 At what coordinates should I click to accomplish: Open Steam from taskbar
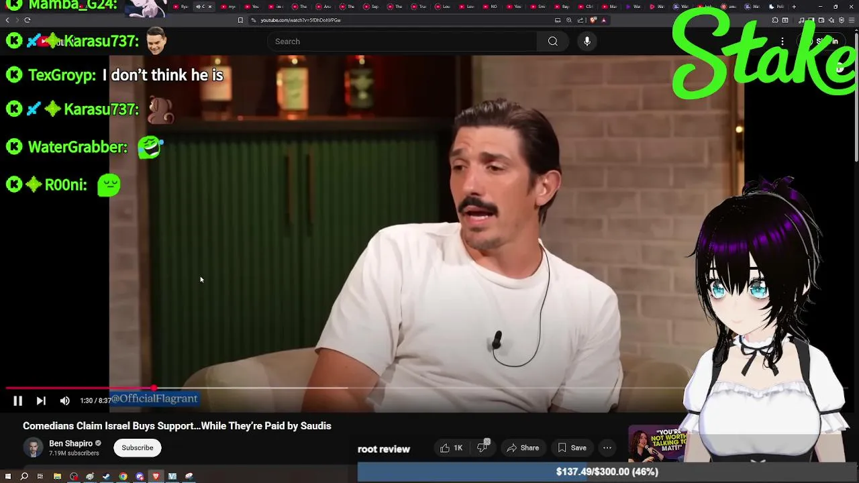(x=106, y=476)
